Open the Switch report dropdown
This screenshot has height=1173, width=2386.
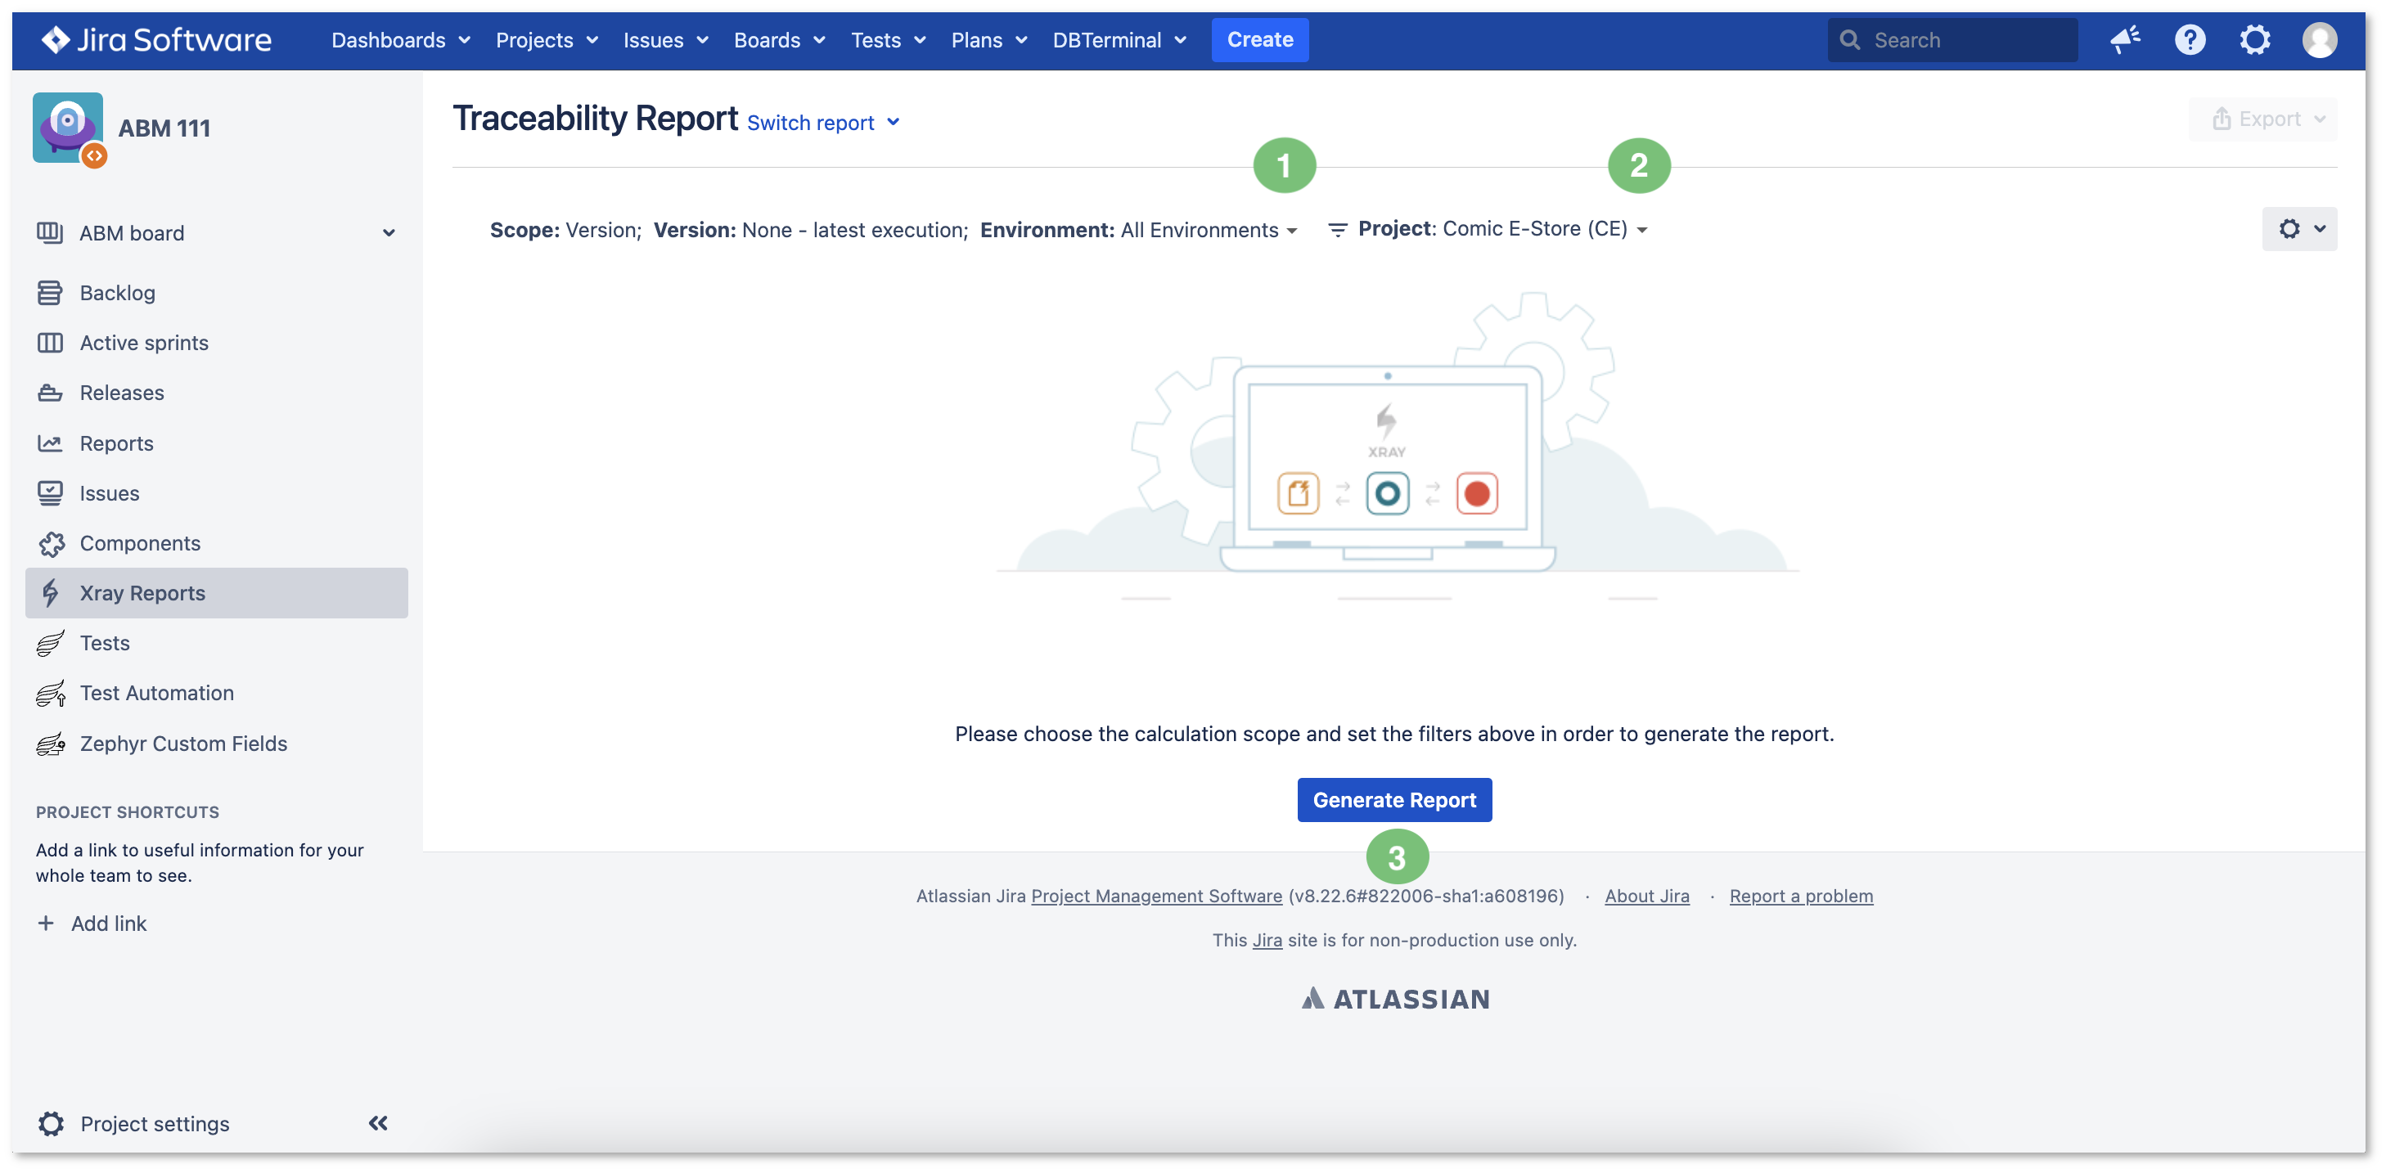click(x=822, y=122)
